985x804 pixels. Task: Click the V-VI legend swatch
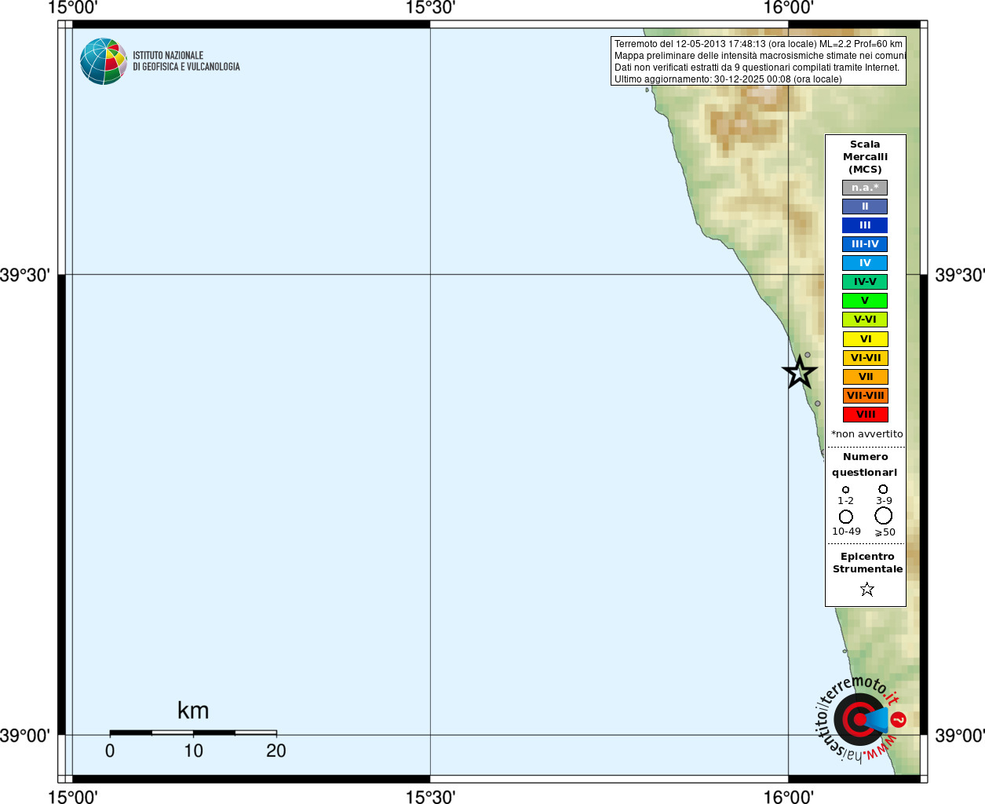(865, 320)
